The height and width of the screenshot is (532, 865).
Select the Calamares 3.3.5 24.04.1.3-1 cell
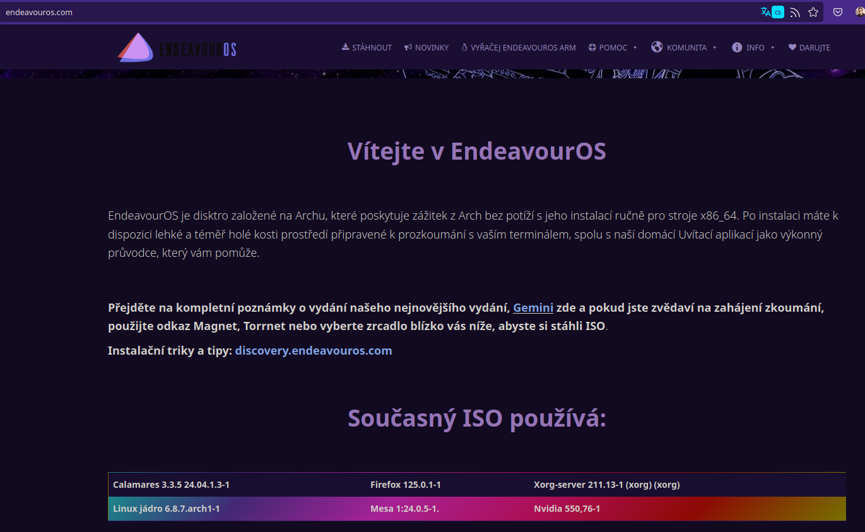pos(237,485)
